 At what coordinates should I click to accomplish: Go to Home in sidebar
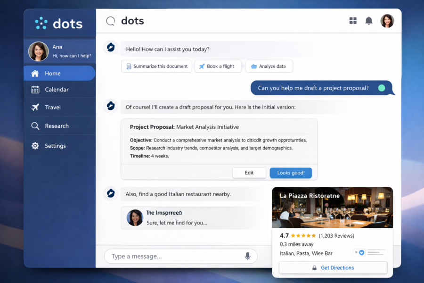coord(59,73)
